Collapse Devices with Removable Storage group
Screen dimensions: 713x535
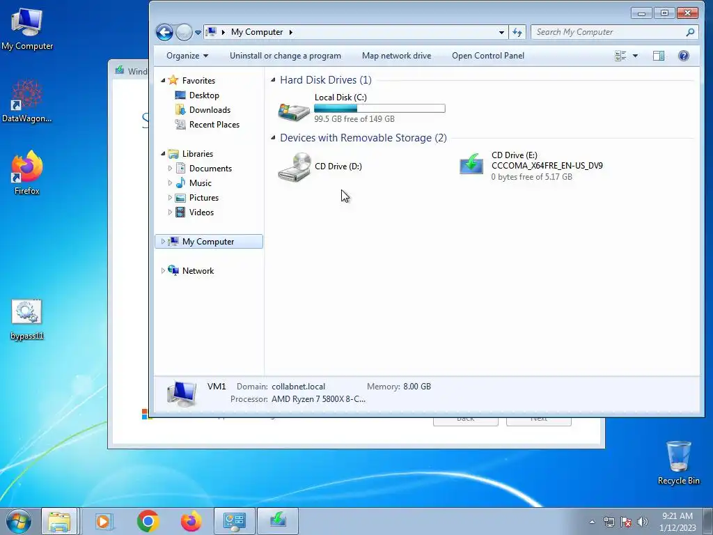pos(273,138)
